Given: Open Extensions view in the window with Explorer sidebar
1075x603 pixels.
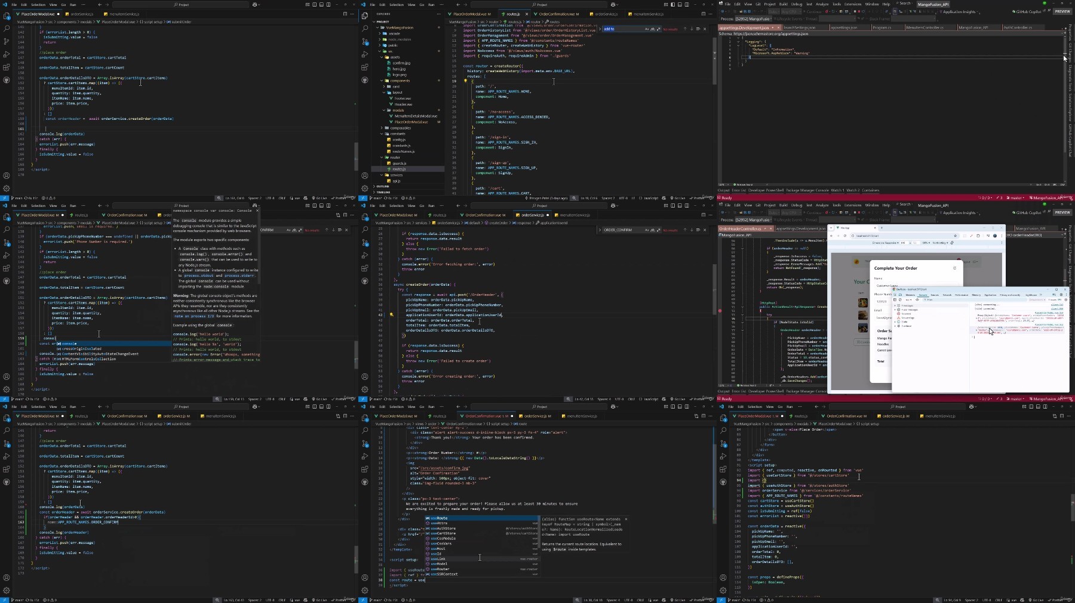Looking at the screenshot, I should click(365, 67).
